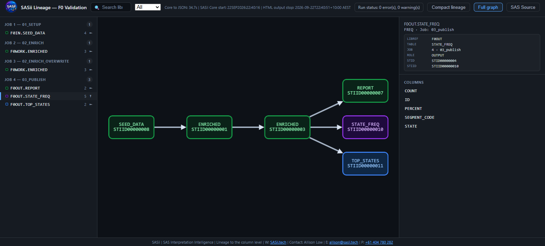Viewport: 545px width, 246px height.
Task: Click the blue square icon beside F0OUT.TOP_STATES
Action: pos(7,104)
